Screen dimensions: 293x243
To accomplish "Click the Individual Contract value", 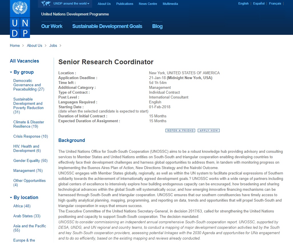I will [164, 93].
